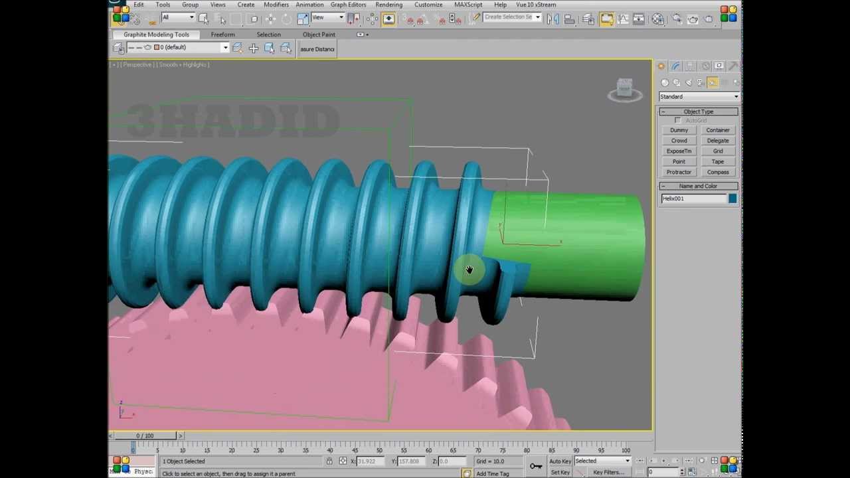This screenshot has width=850, height=478.
Task: Click the Dummy helper button
Action: (679, 130)
